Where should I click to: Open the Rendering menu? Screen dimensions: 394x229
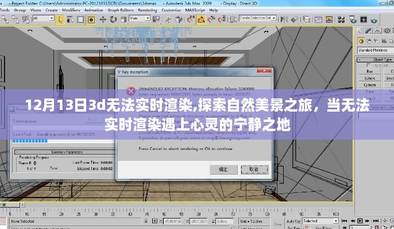pos(148,10)
